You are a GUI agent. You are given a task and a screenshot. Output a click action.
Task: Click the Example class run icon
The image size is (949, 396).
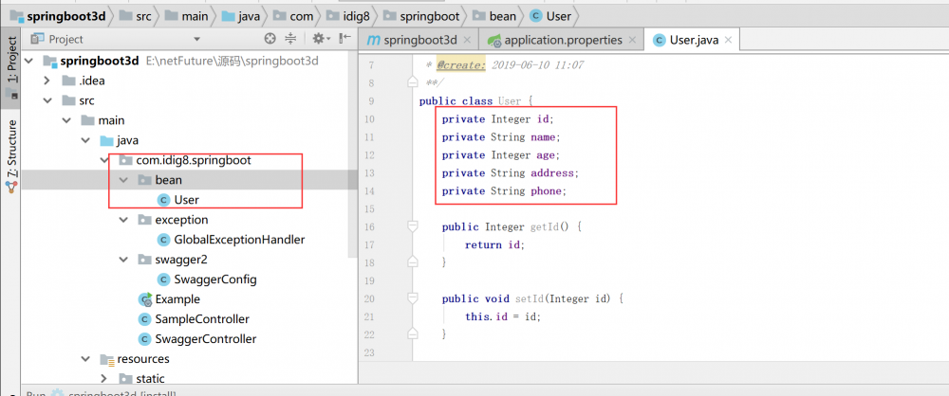[x=145, y=299]
